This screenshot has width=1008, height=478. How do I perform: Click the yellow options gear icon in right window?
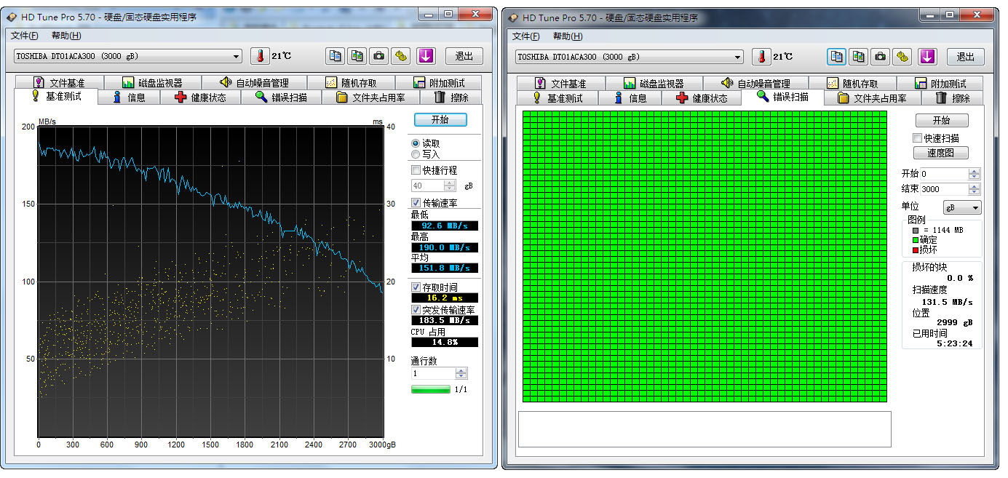[903, 57]
